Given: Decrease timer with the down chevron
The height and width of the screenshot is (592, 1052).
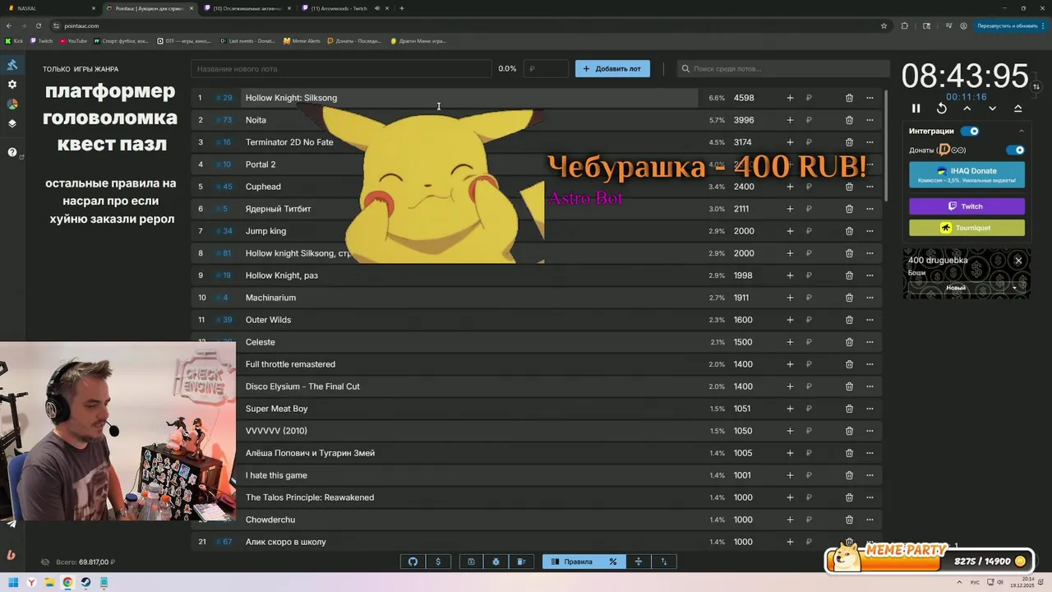Looking at the screenshot, I should 993,109.
